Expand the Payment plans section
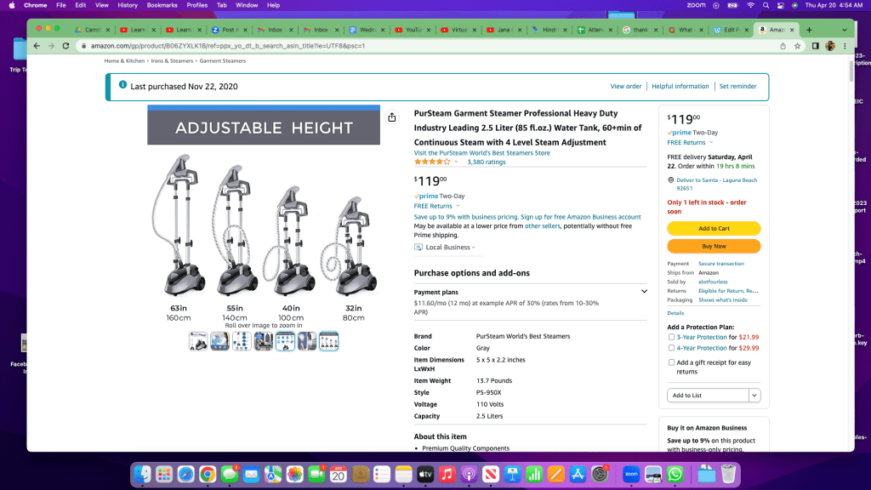Image resolution: width=871 pixels, height=490 pixels. point(644,292)
